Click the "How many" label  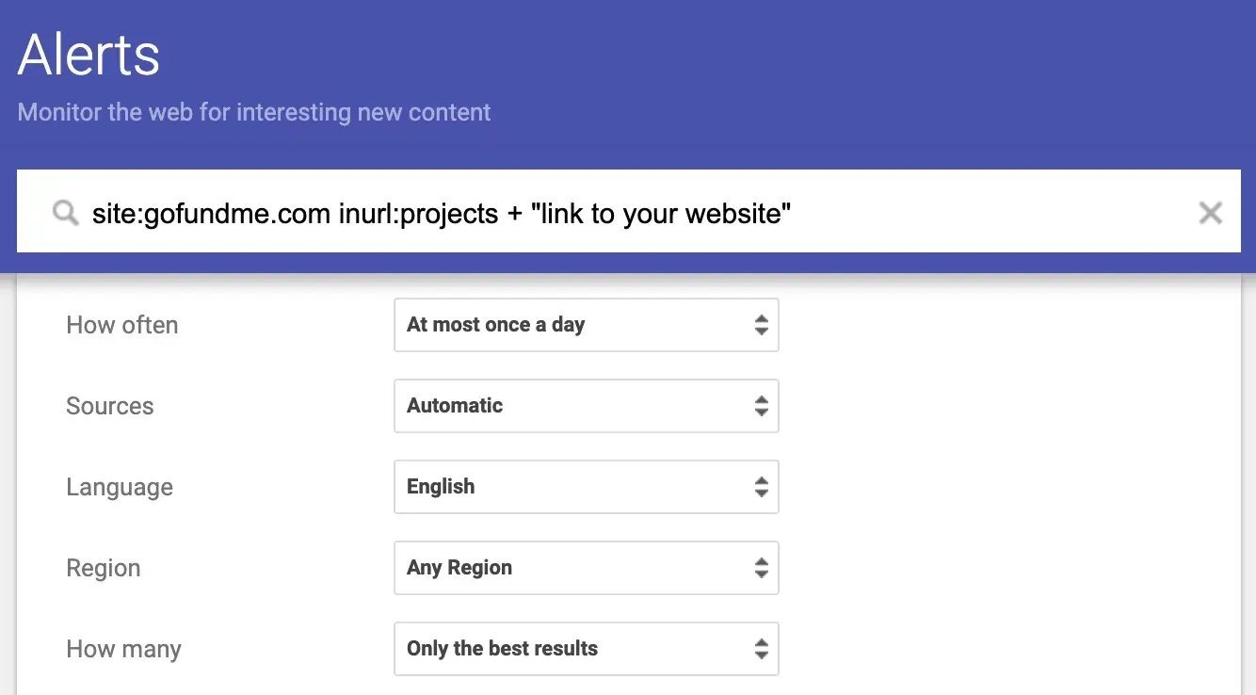click(x=123, y=649)
